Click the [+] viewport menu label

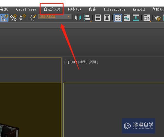[67, 62]
